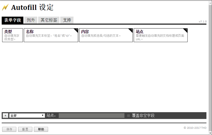The height and width of the screenshot is (135, 212).
Task: Click the 内容 column header
Action: (106, 35)
